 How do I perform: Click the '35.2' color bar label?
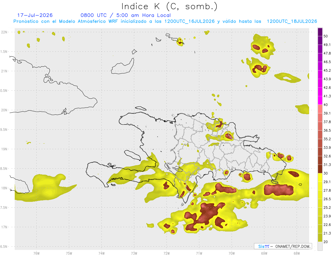pos(327,139)
